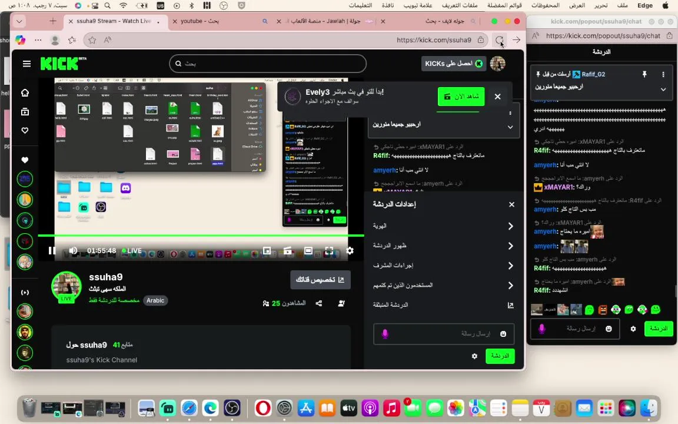678x424 pixels.
Task: Open the tab actions dropdown chevron
Action: 19,21
